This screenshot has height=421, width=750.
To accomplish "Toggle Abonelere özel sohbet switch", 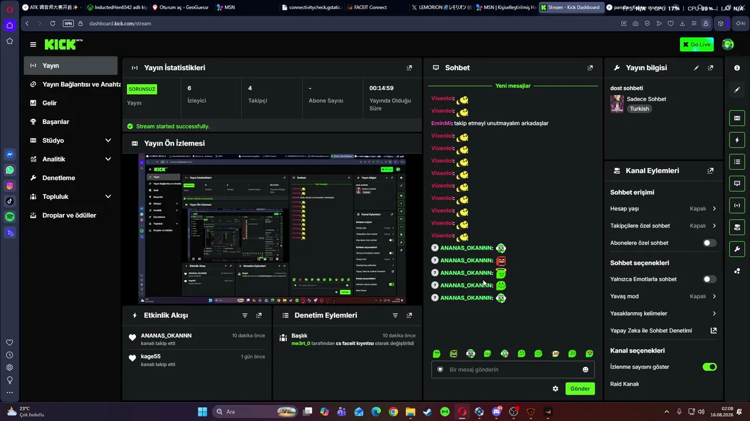I will (x=710, y=243).
